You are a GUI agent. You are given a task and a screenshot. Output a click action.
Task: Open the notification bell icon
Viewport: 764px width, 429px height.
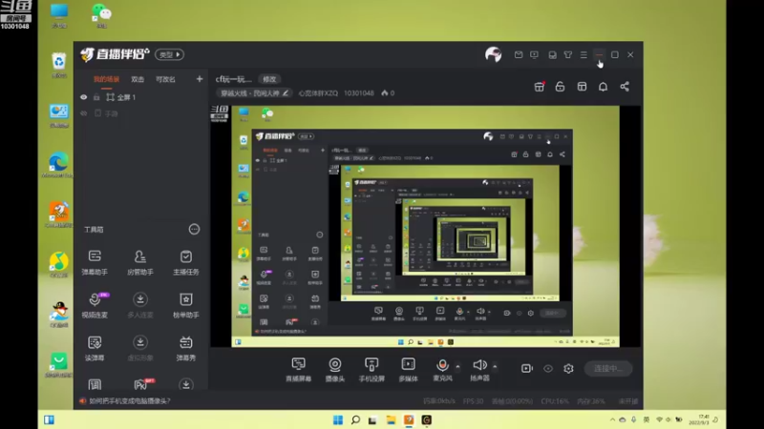603,87
